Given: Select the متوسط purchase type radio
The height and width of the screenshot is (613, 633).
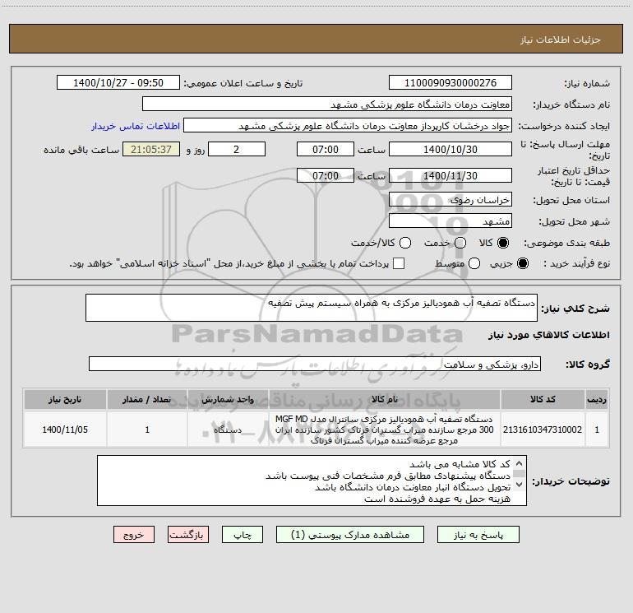Looking at the screenshot, I should pos(474,263).
